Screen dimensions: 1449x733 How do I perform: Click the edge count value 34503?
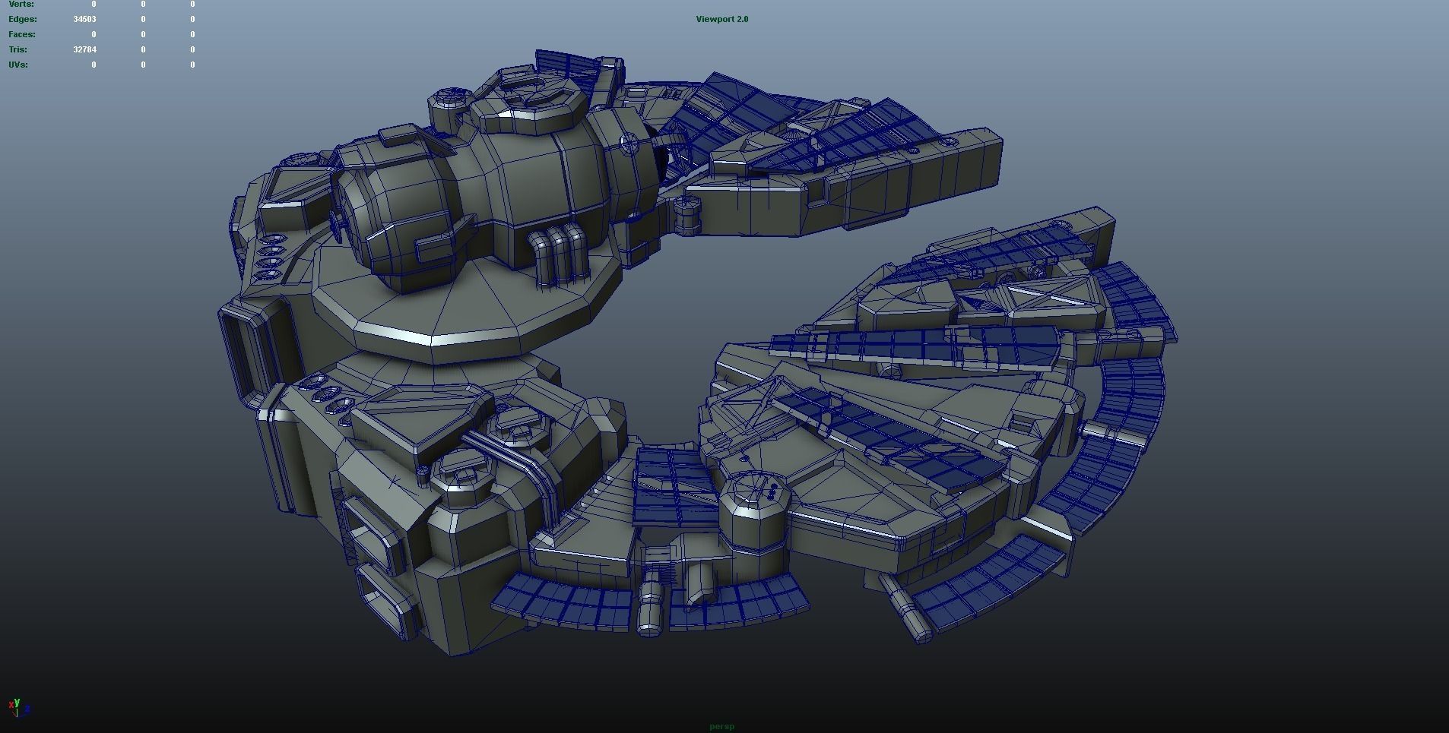pyautogui.click(x=84, y=19)
